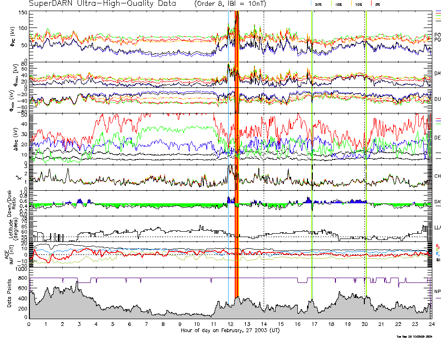Click the 'Dawn/Dusk Ratio' axis label
The width and height of the screenshot is (441, 338).
click(x=12, y=203)
